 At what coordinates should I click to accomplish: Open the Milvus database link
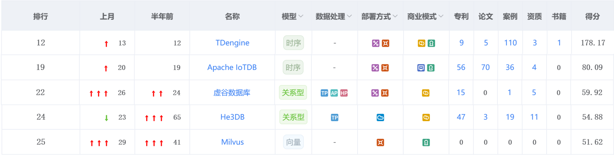pos(232,142)
